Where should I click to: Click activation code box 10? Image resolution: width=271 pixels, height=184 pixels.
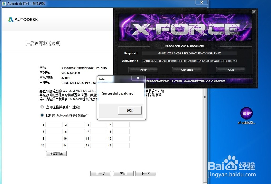pos(76,138)
